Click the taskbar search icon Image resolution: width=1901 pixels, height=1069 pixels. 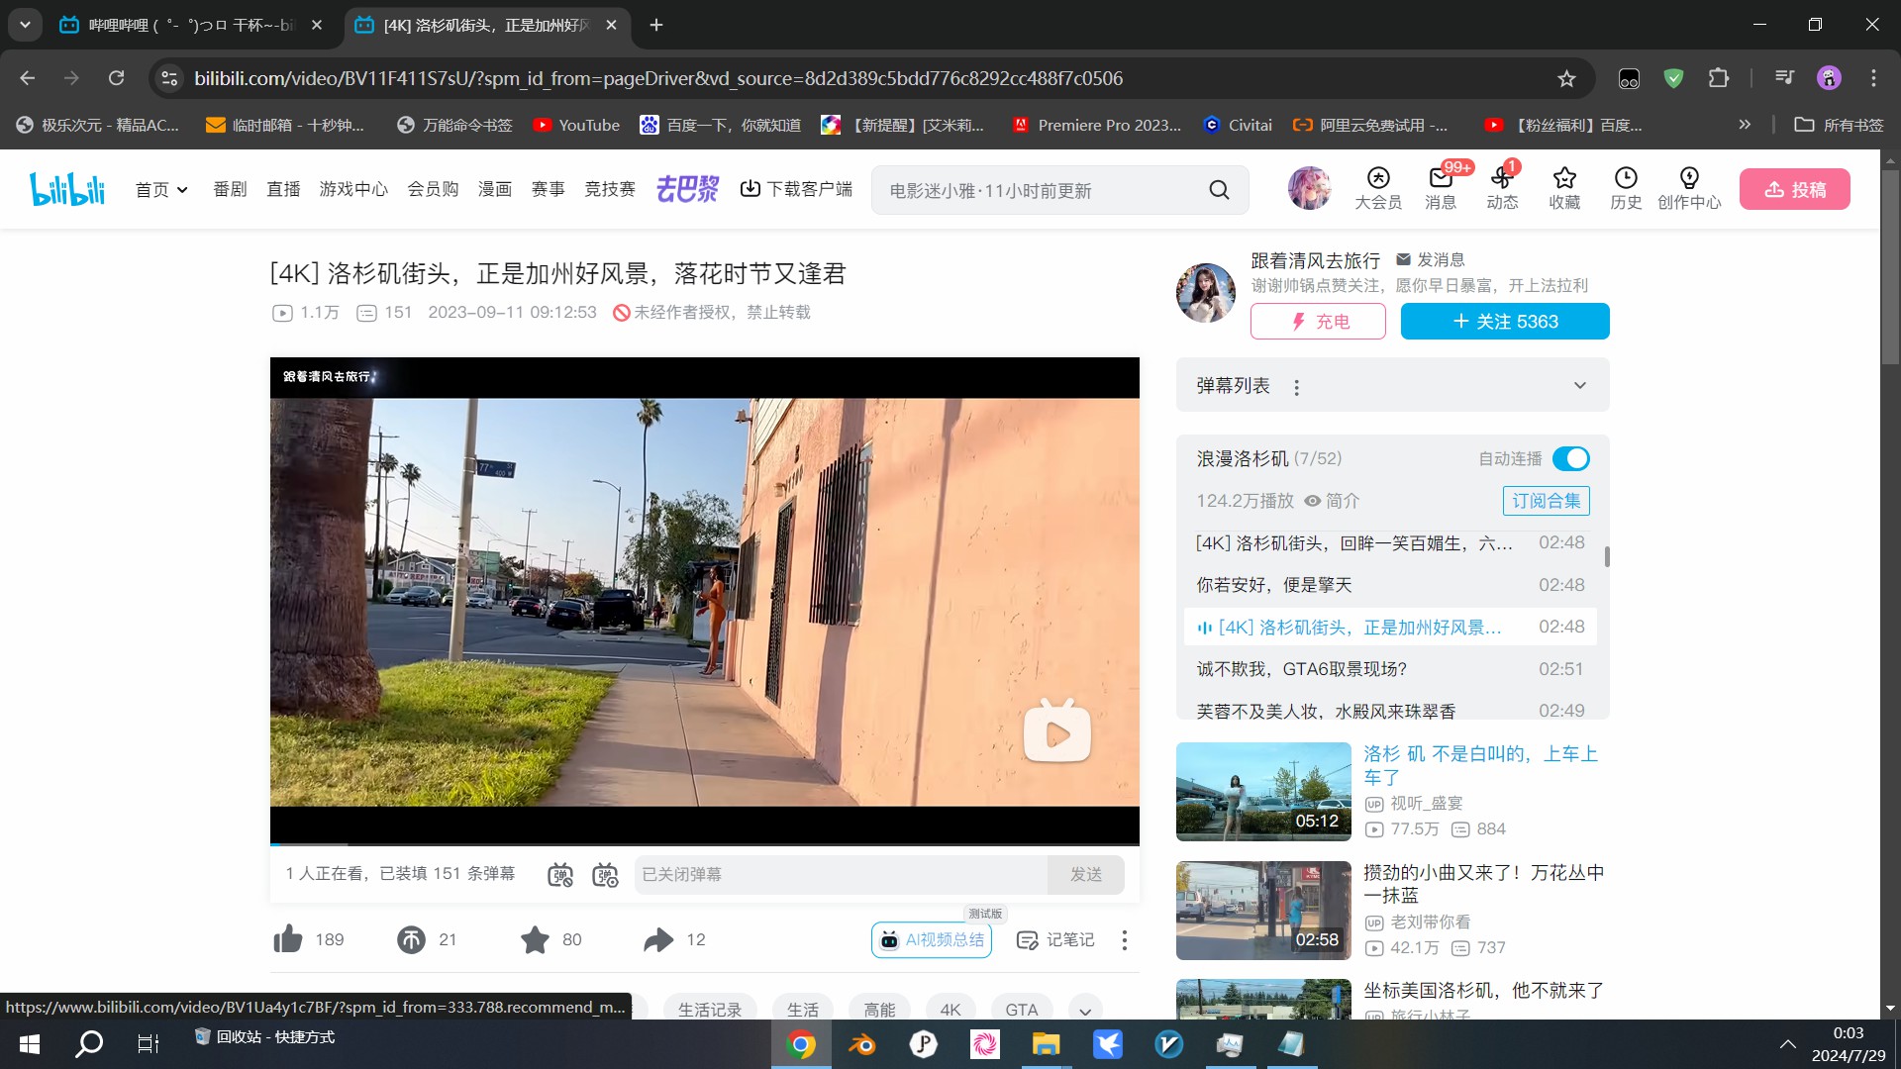(x=90, y=1044)
